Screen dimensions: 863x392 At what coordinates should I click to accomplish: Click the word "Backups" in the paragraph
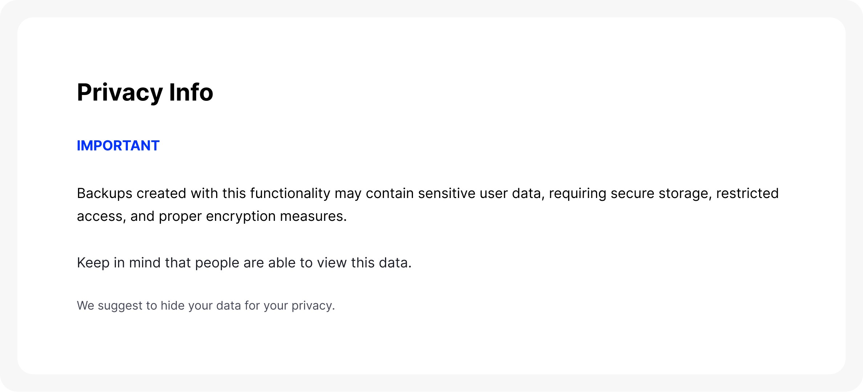click(x=105, y=194)
